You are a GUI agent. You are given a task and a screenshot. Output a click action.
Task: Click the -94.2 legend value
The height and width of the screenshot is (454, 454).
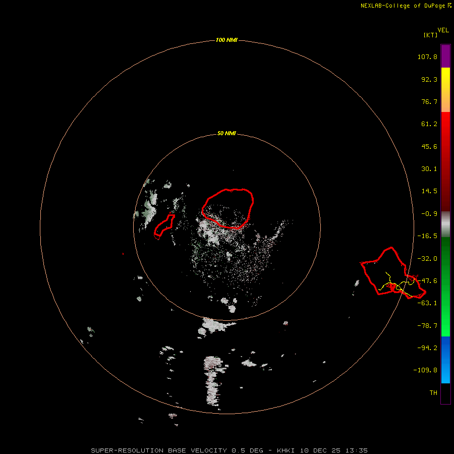(427, 348)
